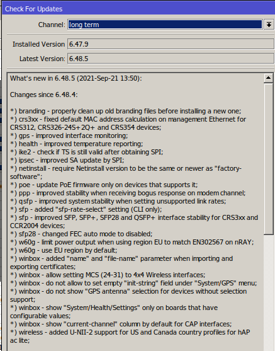Click the 'winbox - show System/Health/Settings' line

tap(114, 312)
